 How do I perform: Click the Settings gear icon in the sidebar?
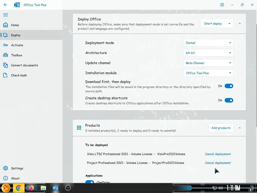tap(6, 168)
